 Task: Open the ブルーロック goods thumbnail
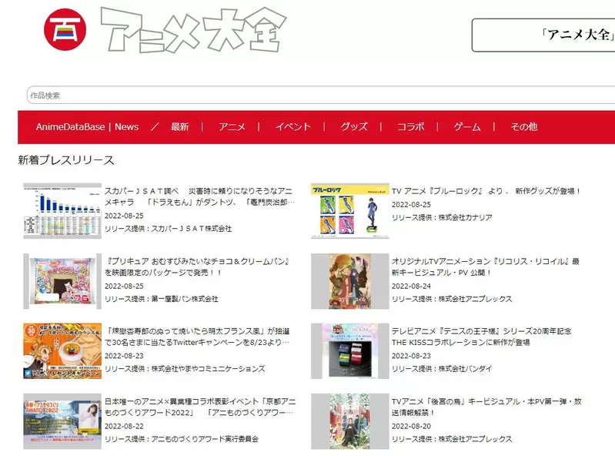click(350, 211)
